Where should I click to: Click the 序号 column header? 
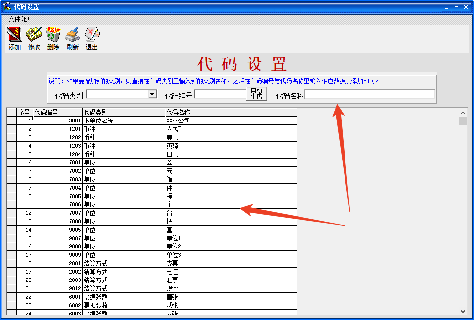[22, 112]
